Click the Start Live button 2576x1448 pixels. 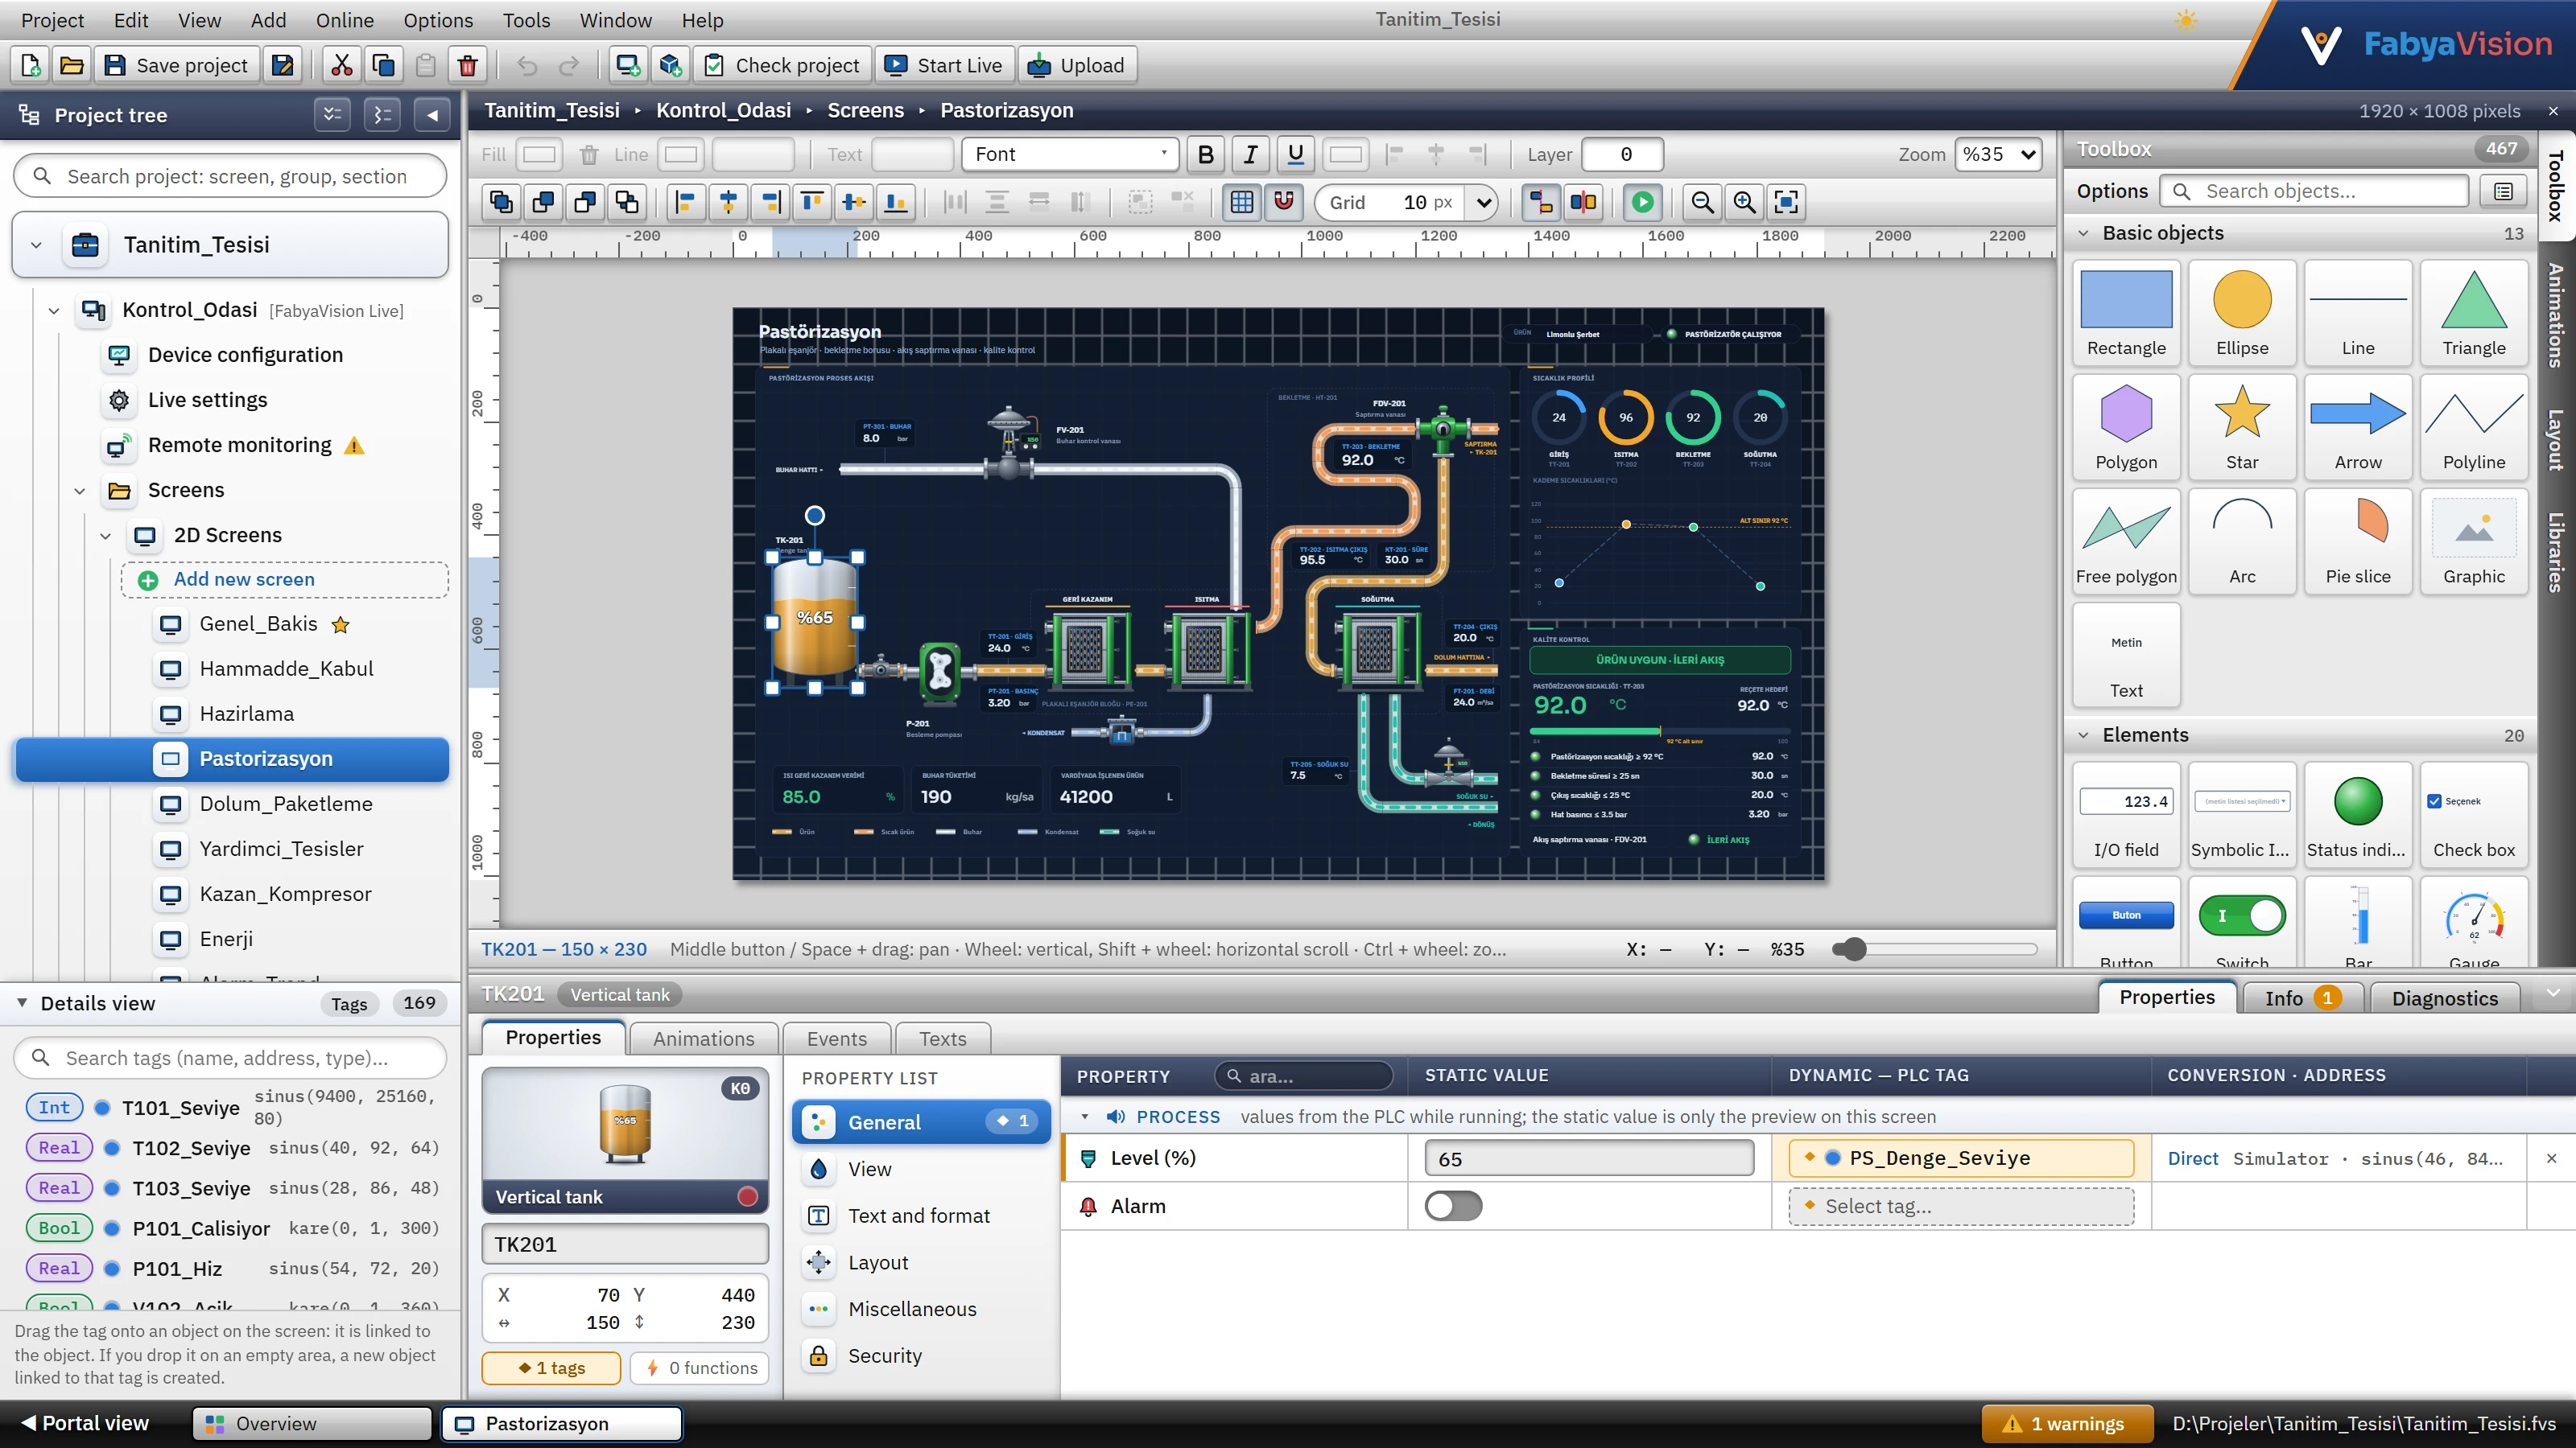coord(944,66)
